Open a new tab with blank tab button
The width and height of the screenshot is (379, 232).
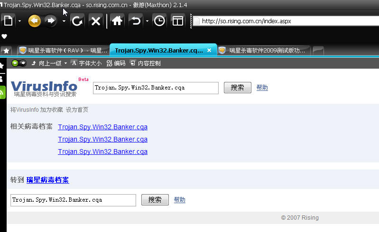coord(318,51)
